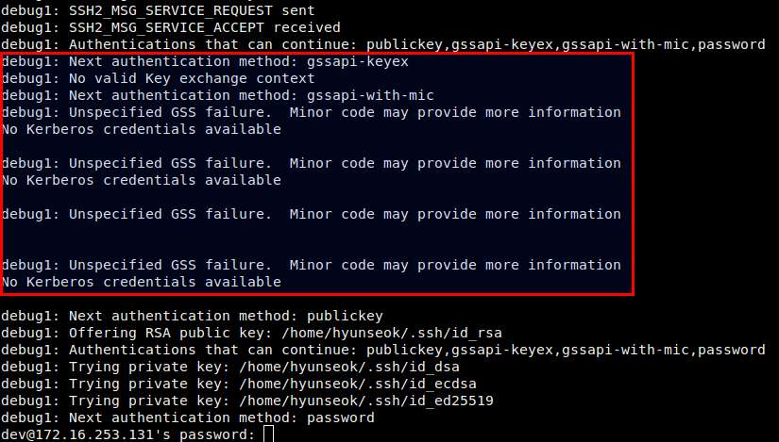This screenshot has height=442, width=779.
Task: Click the 'SSH2_MSG_SERVICE_ACCEPT received' line
Action: click(x=171, y=27)
